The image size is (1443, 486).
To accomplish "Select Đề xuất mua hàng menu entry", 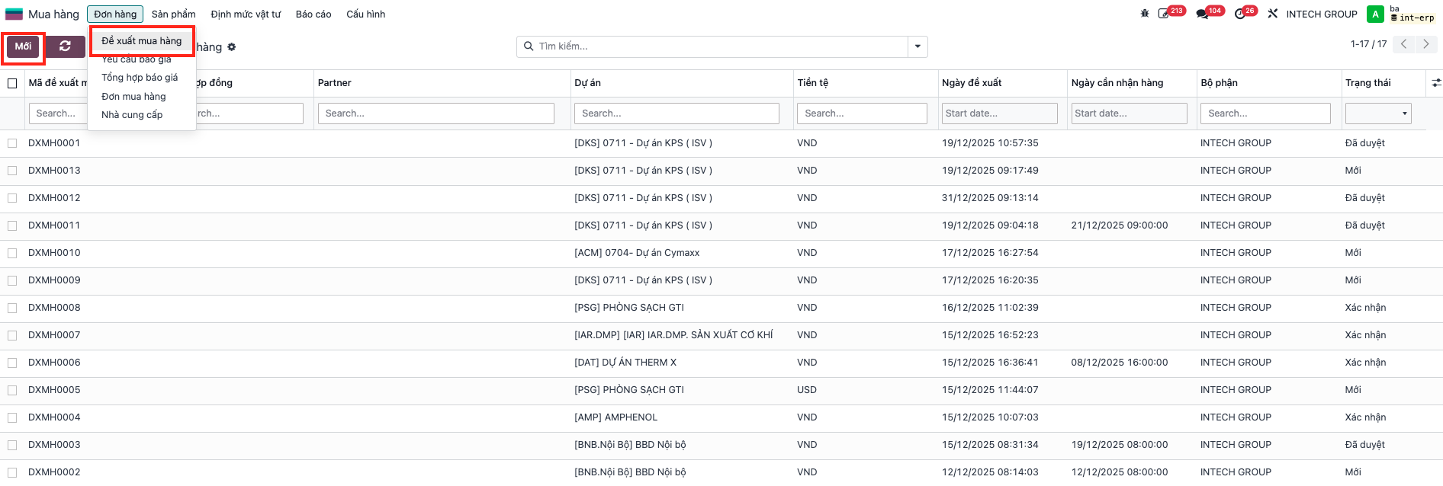I will [142, 40].
